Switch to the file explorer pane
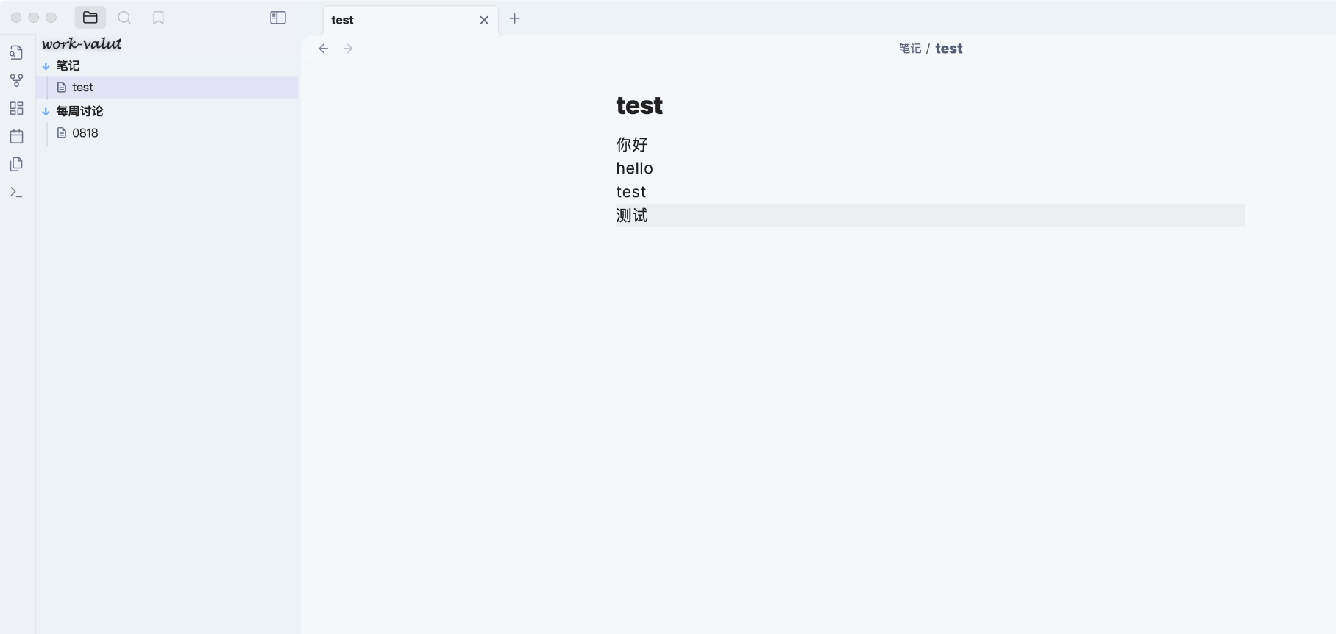This screenshot has height=634, width=1336. tap(90, 18)
